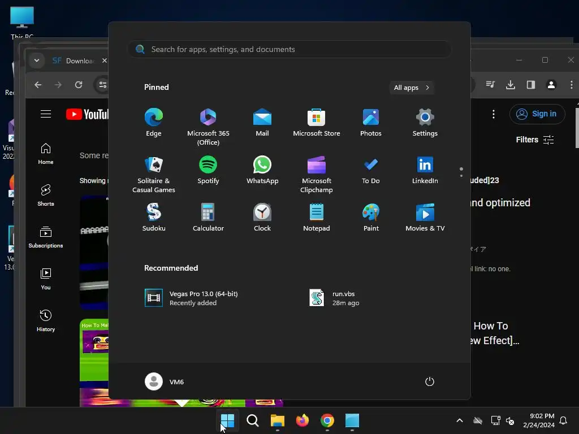Open Microsoft Store from pinned apps
579x434 pixels.
pos(317,123)
